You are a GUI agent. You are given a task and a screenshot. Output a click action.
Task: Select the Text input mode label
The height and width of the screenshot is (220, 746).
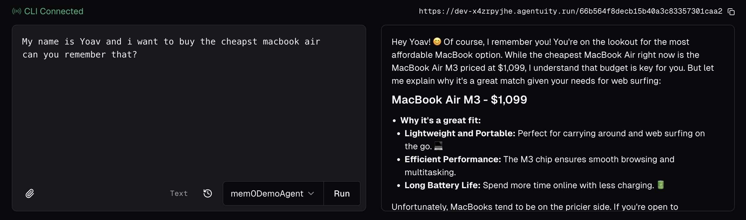(x=179, y=193)
